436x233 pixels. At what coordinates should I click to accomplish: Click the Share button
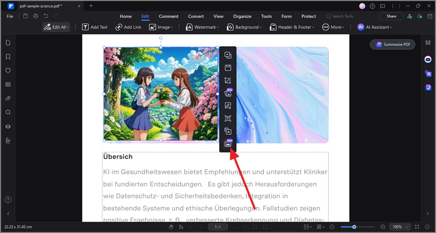(391, 16)
